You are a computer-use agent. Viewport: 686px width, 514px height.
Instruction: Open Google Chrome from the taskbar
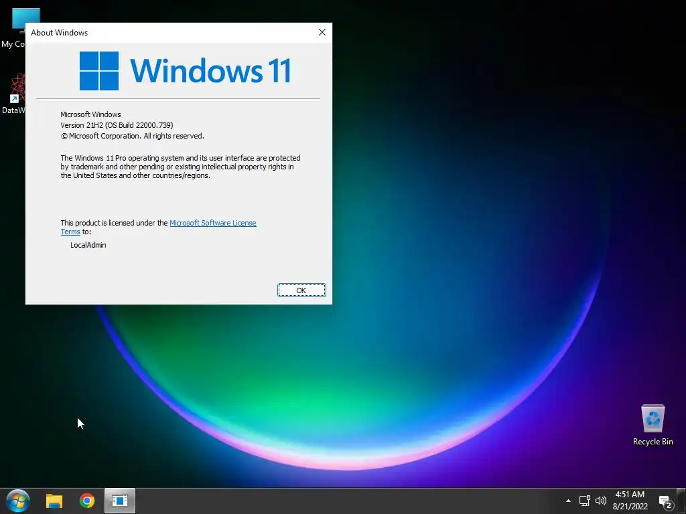[x=86, y=501]
